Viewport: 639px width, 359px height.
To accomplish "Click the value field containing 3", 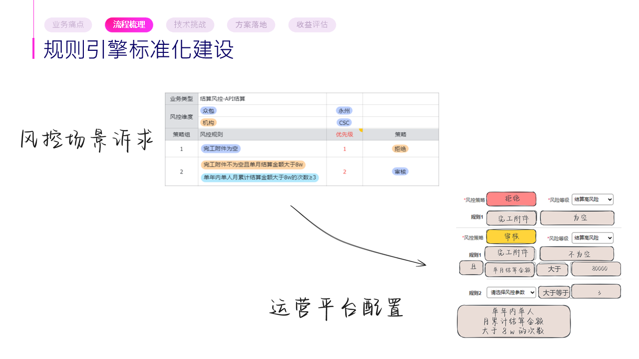I will (x=597, y=292).
